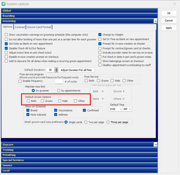Viewport: 180px width, 175px height.
Task: Enable Add to daycare for recurring appointments
Action: click(6, 61)
